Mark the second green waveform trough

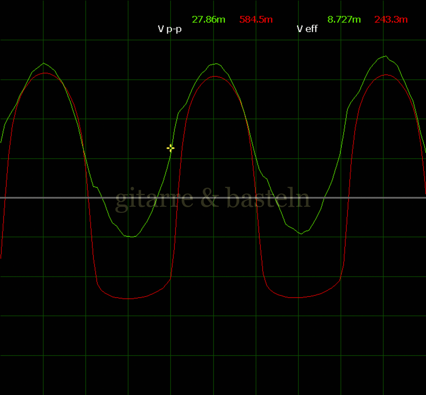click(x=302, y=234)
